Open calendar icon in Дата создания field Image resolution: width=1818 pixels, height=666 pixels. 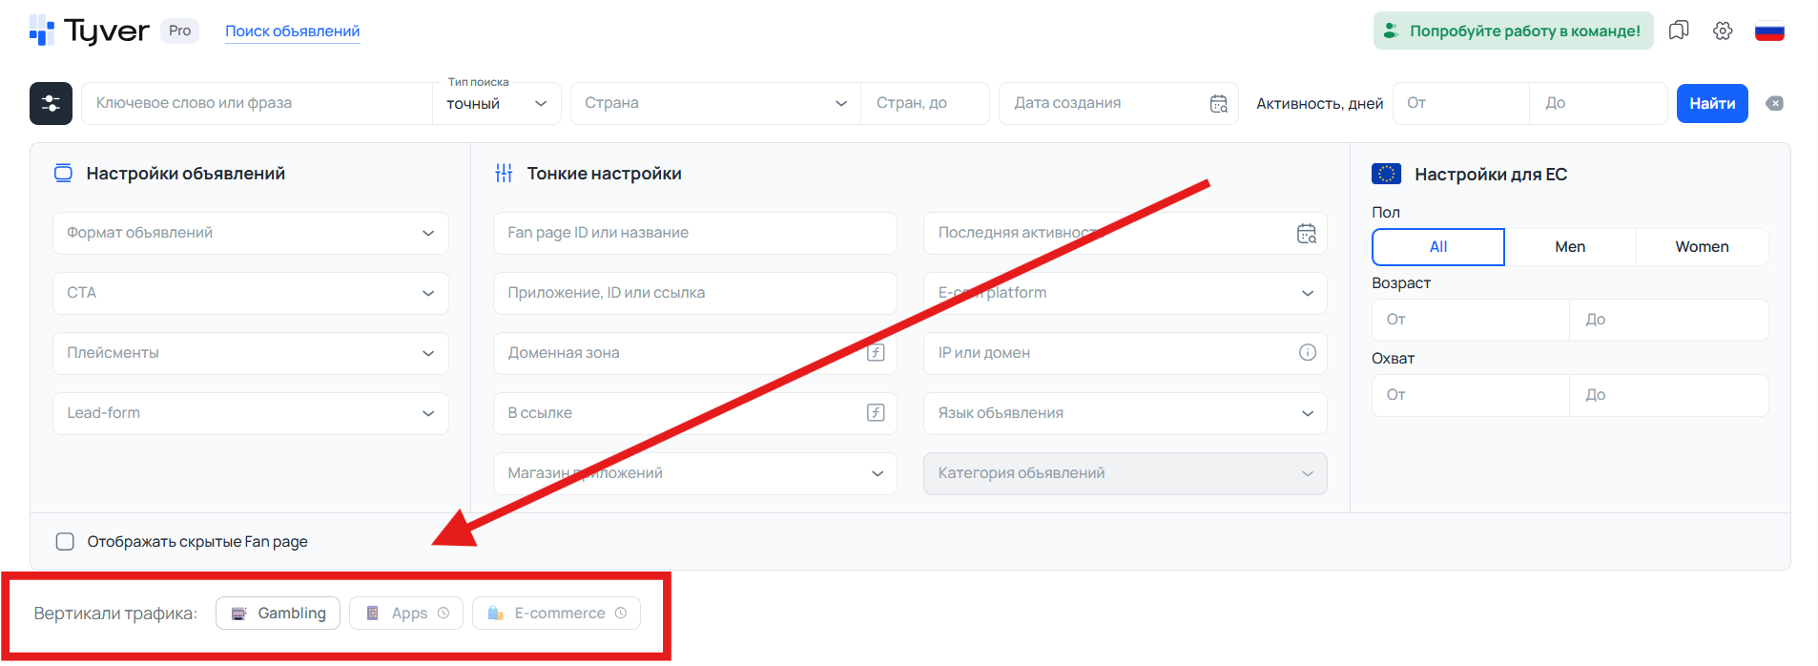coord(1219,103)
